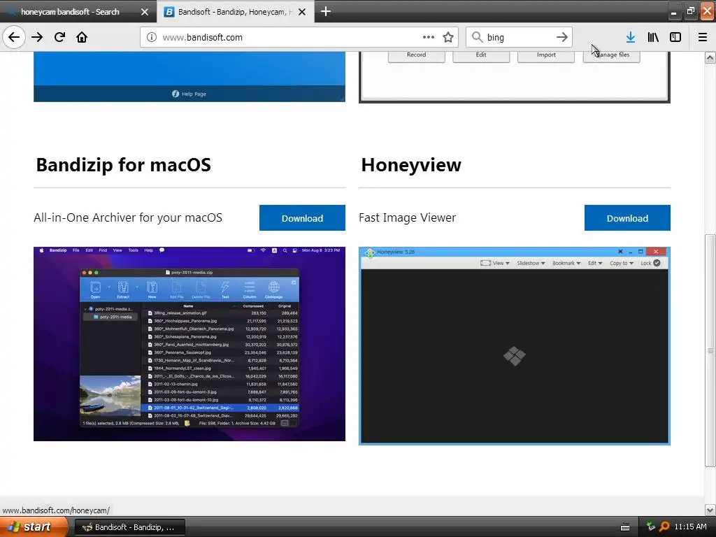Click the system tray search magnifier icon

664,527
